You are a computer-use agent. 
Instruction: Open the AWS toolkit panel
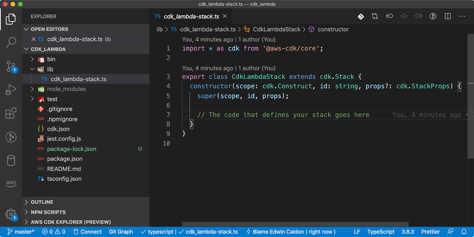point(11,183)
